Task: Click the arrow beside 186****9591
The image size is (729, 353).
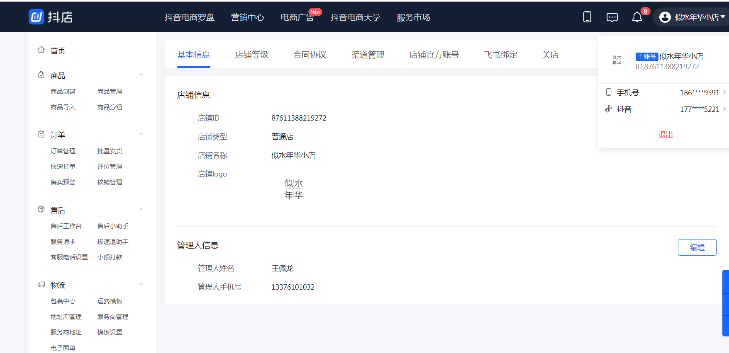Action: pos(724,92)
